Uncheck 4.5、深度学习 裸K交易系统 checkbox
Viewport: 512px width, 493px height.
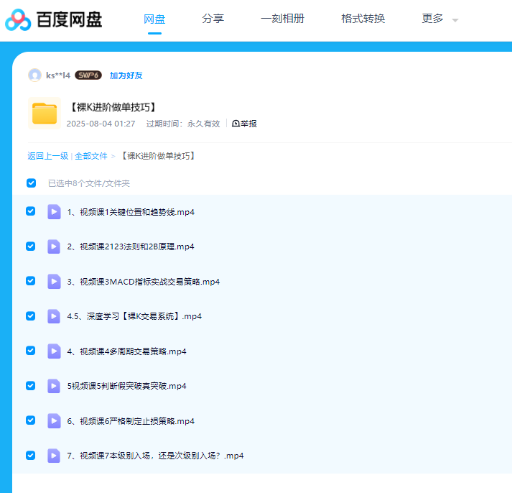31,316
